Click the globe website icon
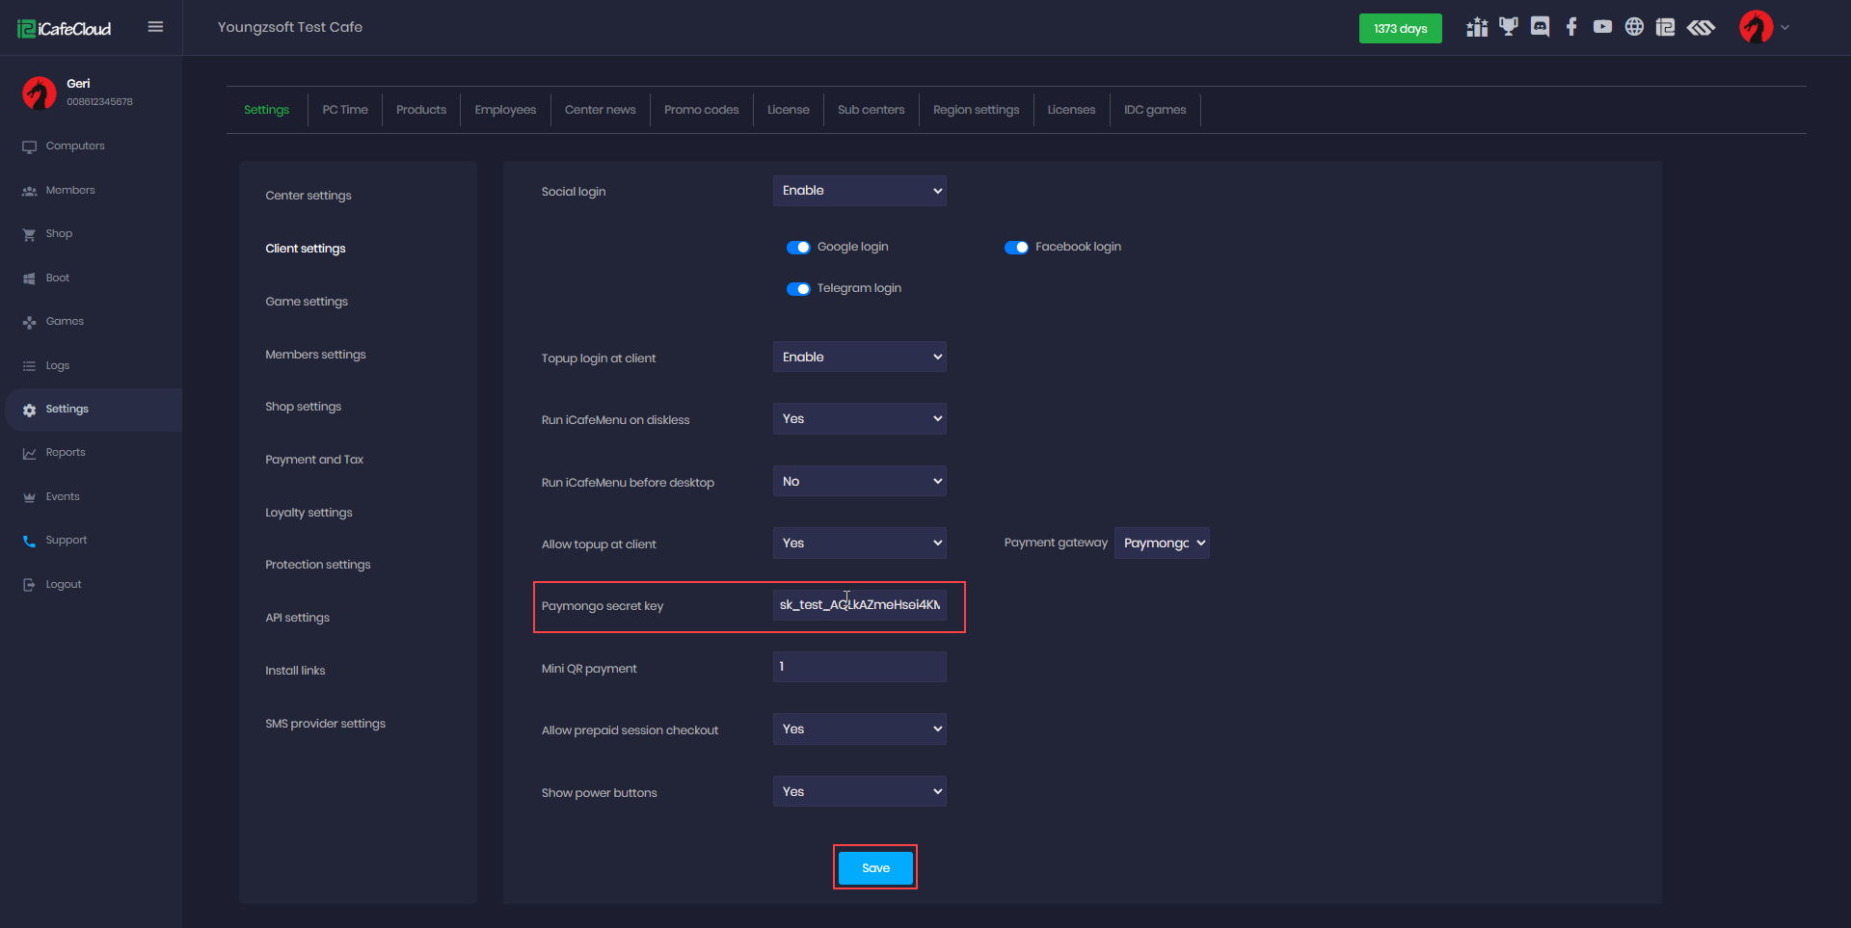Image resolution: width=1851 pixels, height=928 pixels. [1634, 27]
